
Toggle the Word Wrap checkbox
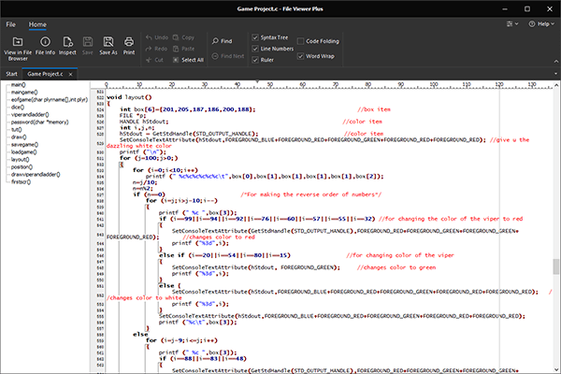coord(300,56)
